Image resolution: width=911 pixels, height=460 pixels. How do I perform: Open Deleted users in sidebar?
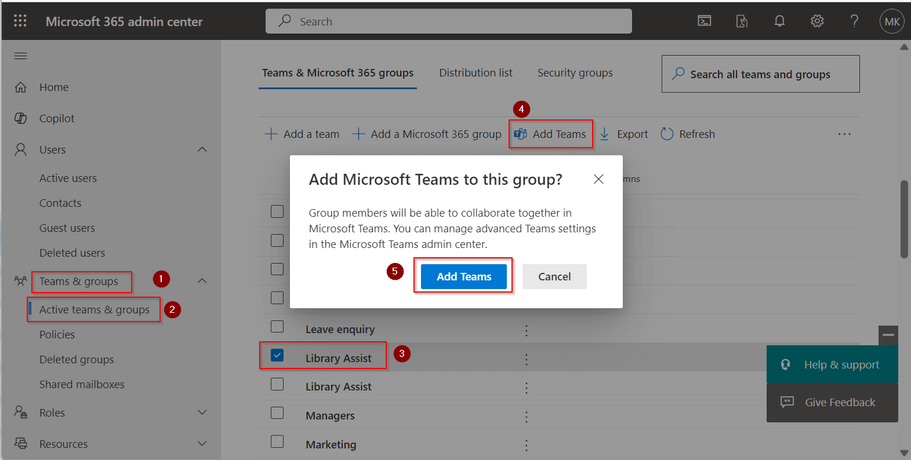click(x=72, y=253)
